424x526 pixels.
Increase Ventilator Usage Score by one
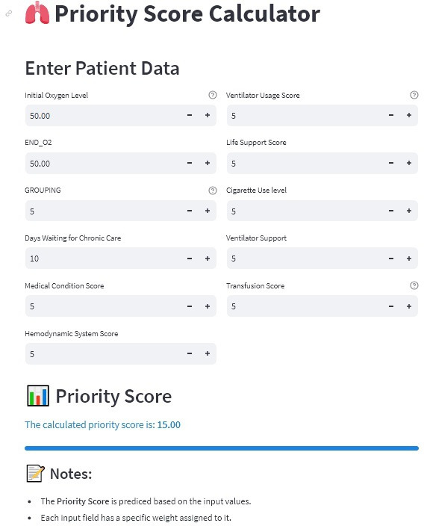[x=409, y=115]
